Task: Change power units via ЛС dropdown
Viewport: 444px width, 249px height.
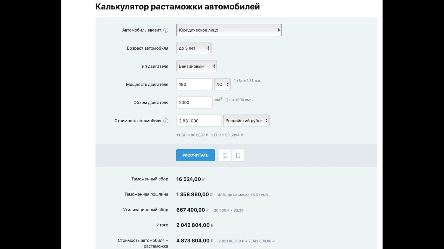Action: point(222,84)
